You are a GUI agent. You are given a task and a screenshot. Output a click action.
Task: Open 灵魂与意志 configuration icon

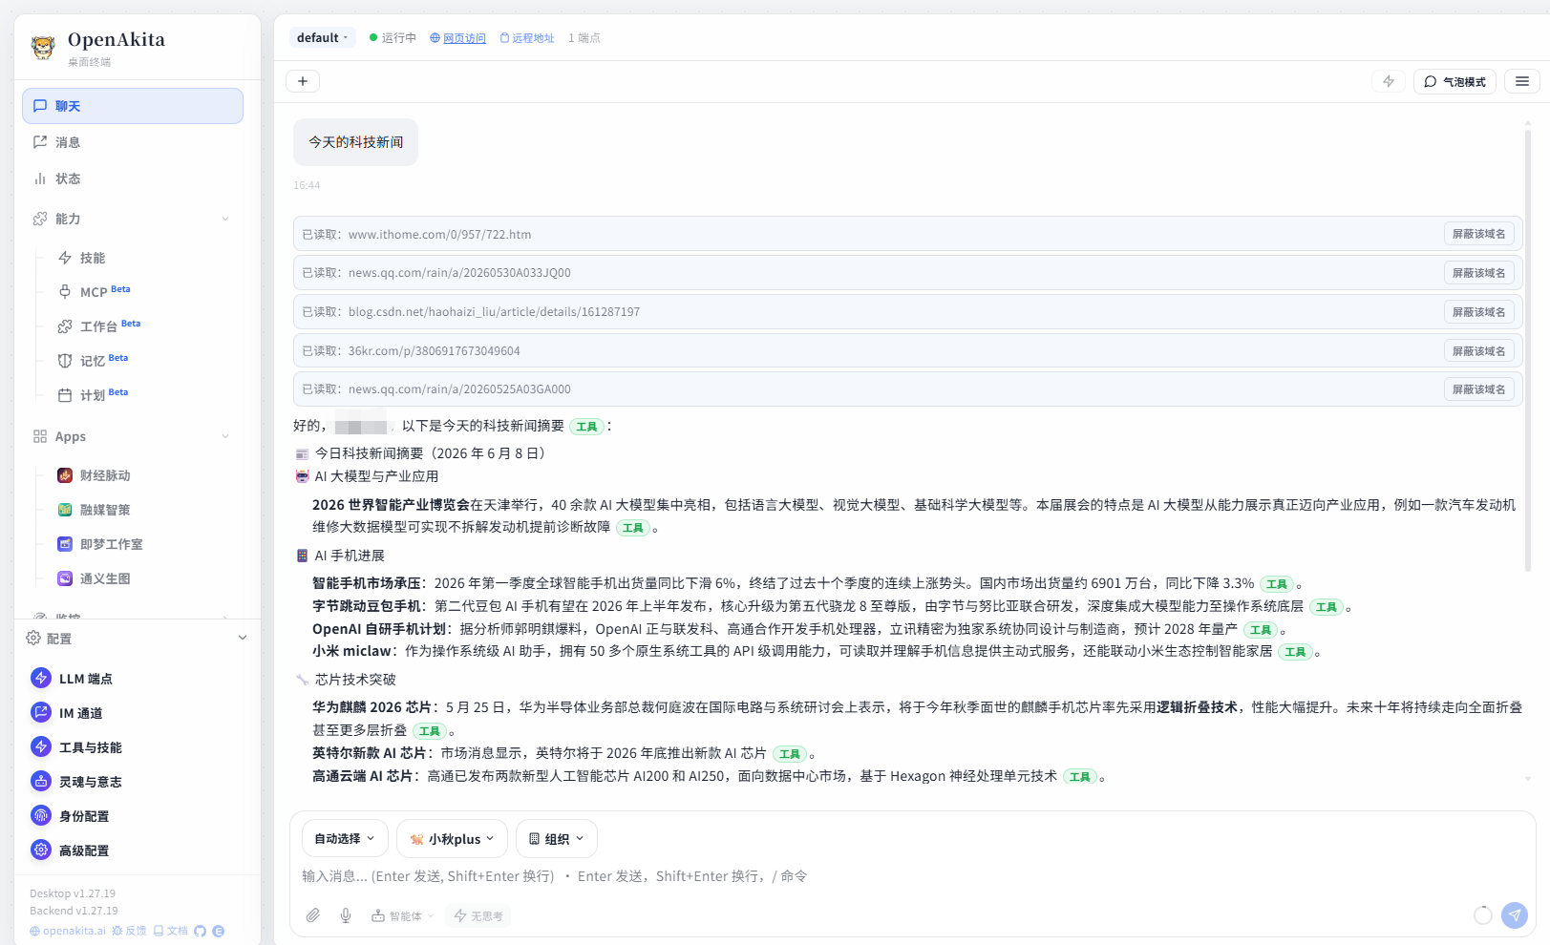41,781
